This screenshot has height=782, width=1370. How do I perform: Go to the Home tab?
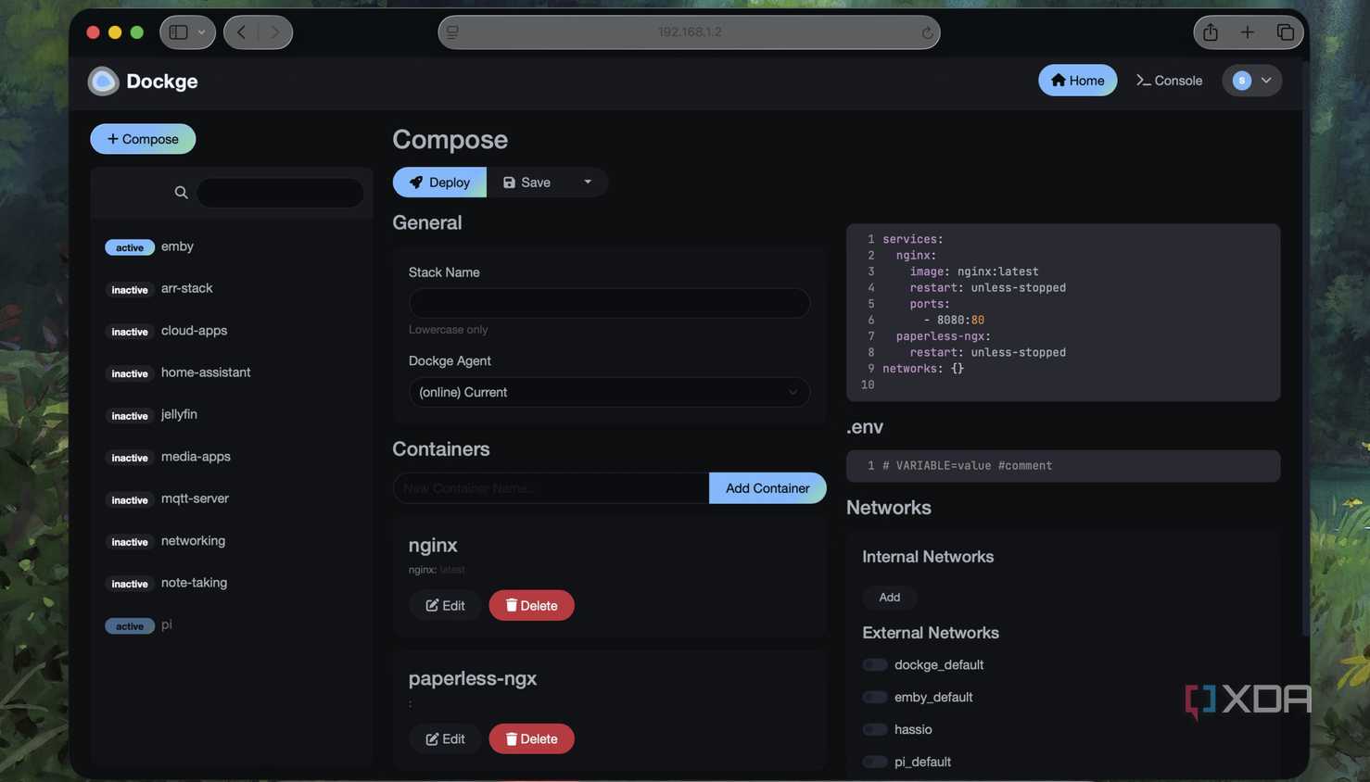click(x=1077, y=81)
